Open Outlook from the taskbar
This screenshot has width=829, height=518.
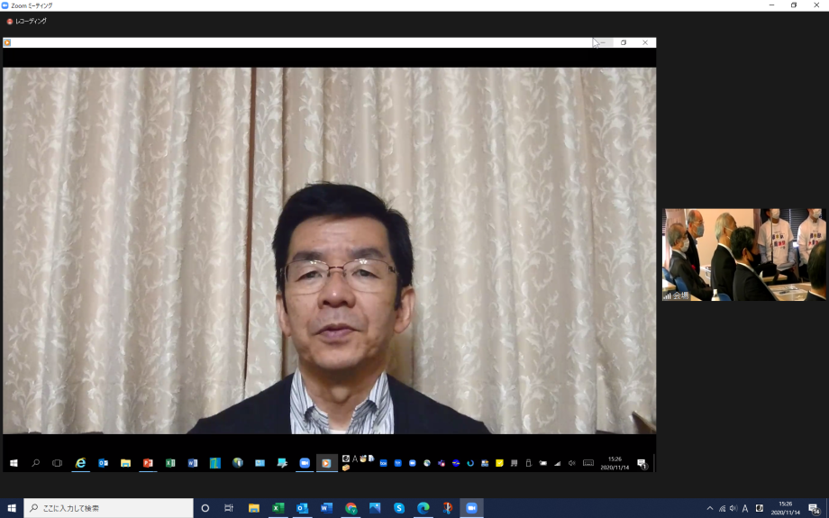[303, 508]
